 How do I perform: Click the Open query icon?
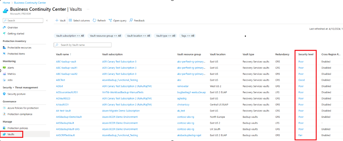point(110,20)
